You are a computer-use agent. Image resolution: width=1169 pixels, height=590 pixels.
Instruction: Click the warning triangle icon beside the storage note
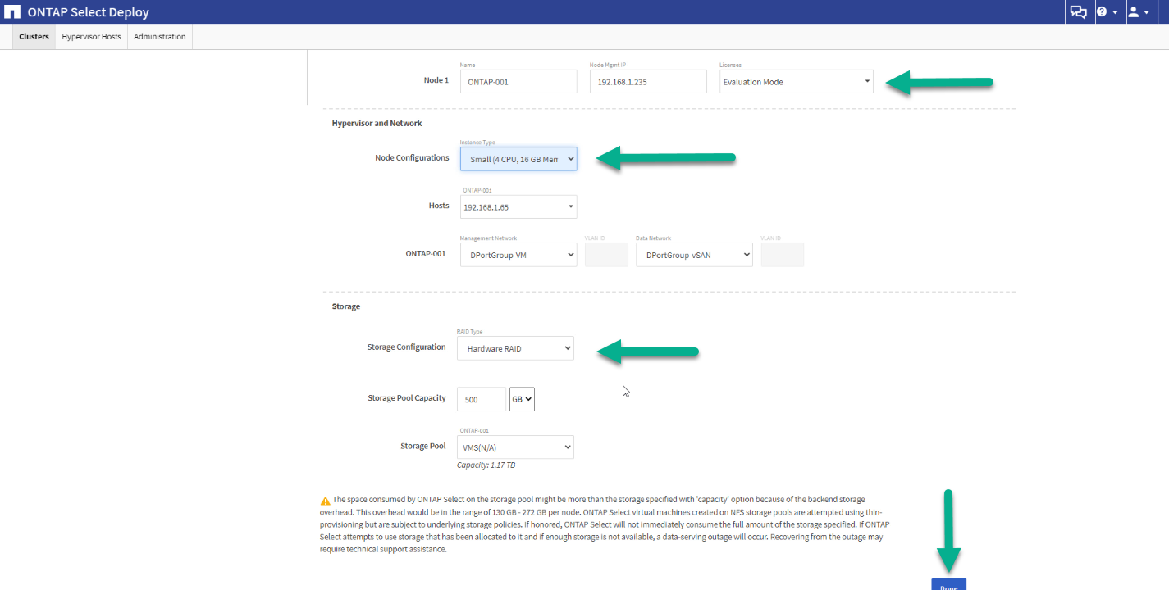(x=325, y=499)
